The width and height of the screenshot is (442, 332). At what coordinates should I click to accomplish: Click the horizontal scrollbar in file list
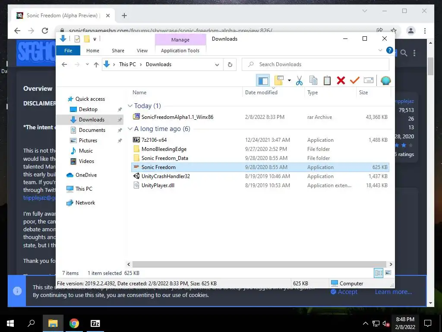click(259, 264)
